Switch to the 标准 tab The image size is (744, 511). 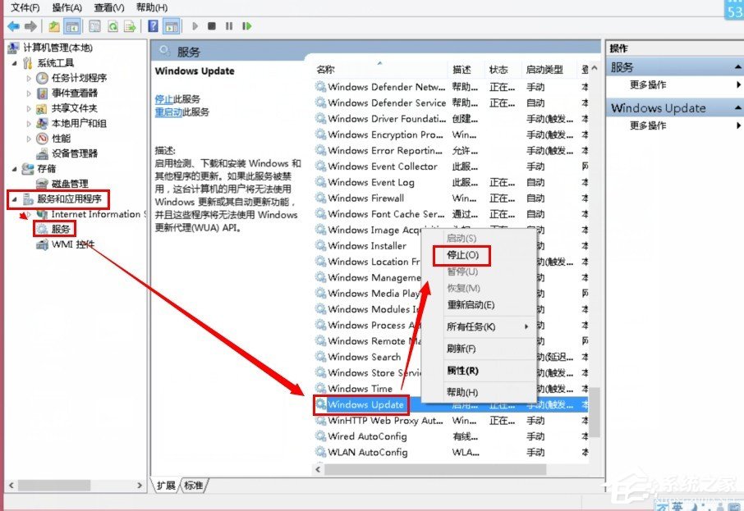point(194,486)
